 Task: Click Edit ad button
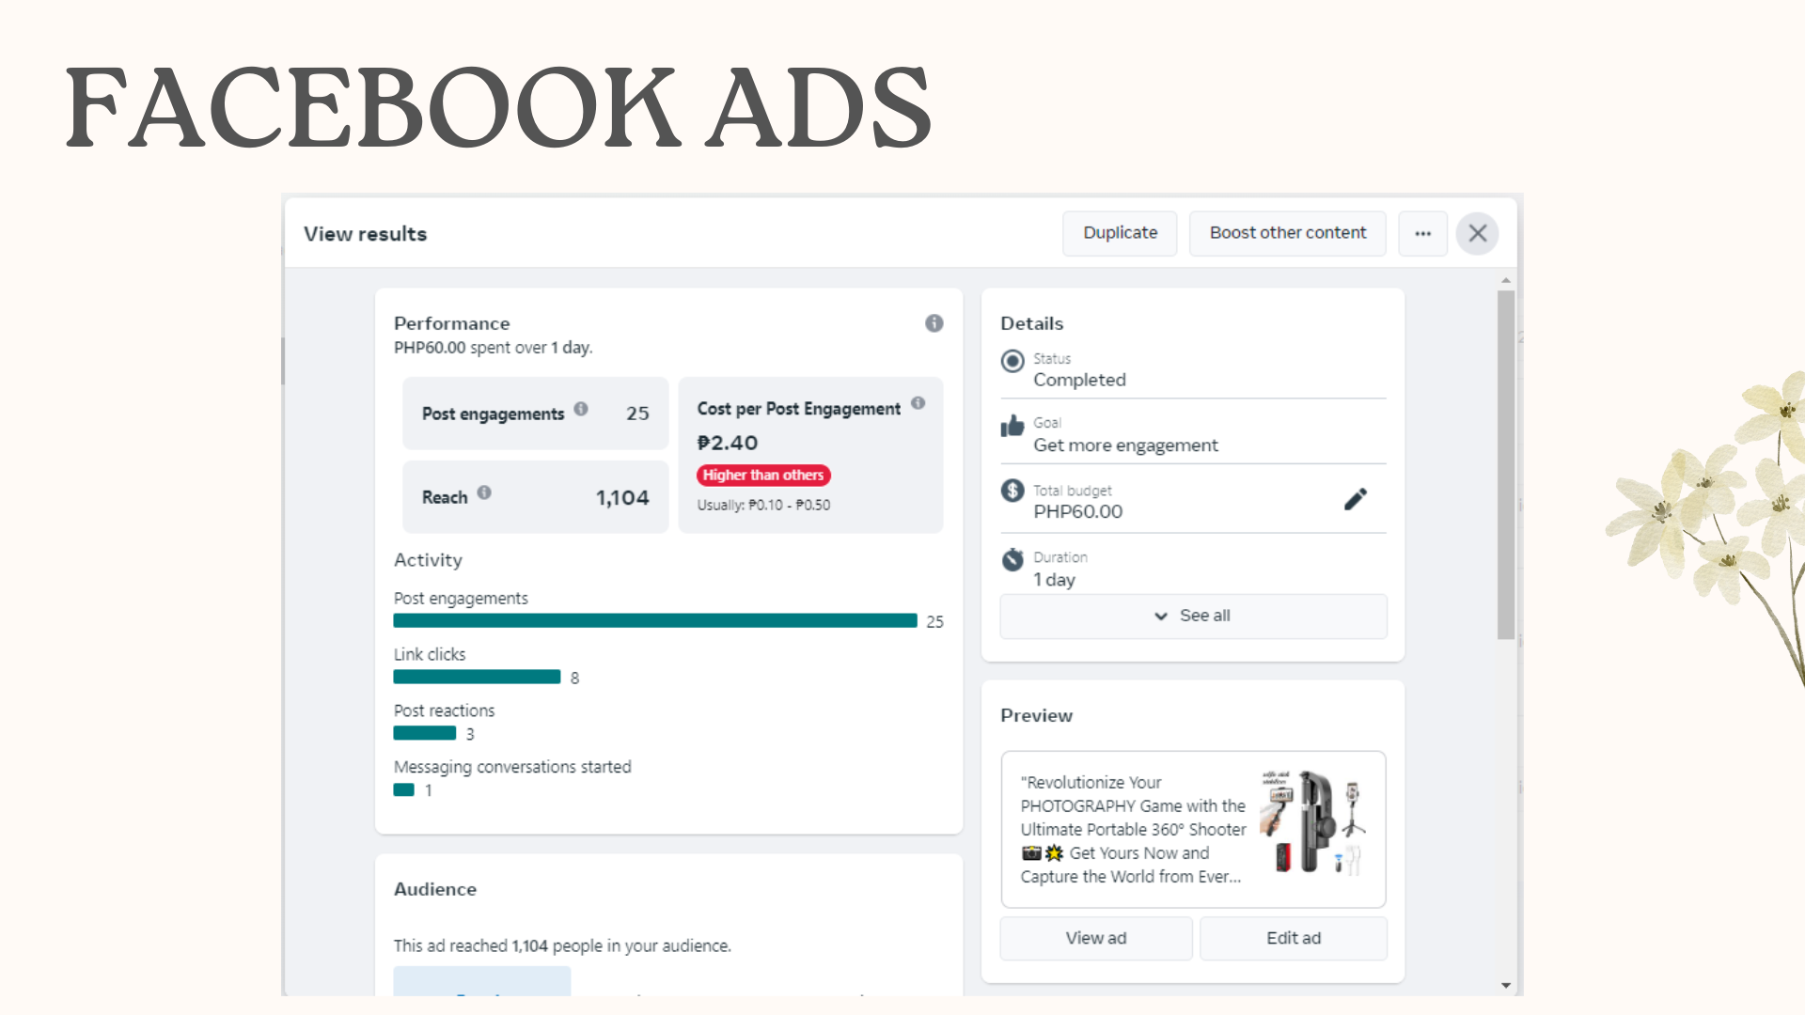pos(1293,938)
